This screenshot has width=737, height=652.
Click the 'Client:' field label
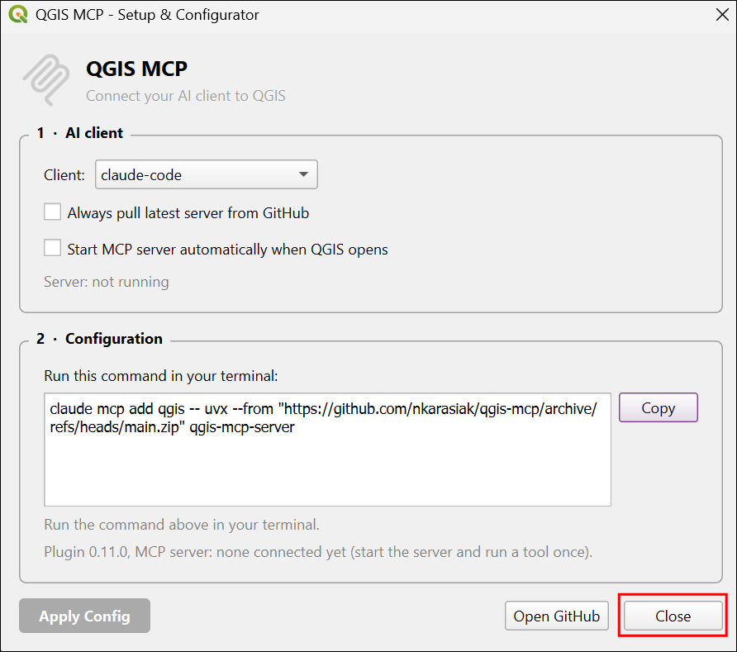(64, 175)
